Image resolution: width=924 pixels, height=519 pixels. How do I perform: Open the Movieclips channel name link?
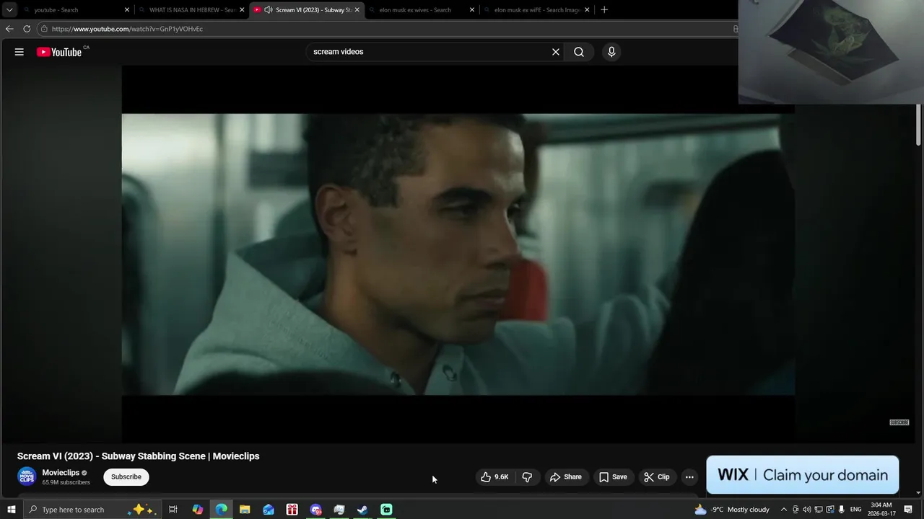(61, 473)
